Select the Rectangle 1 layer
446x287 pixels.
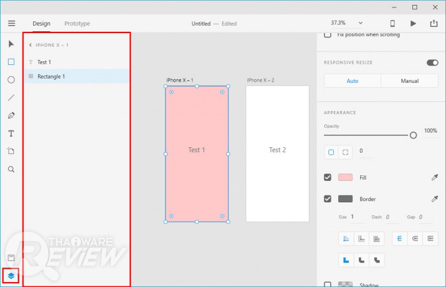coord(77,76)
